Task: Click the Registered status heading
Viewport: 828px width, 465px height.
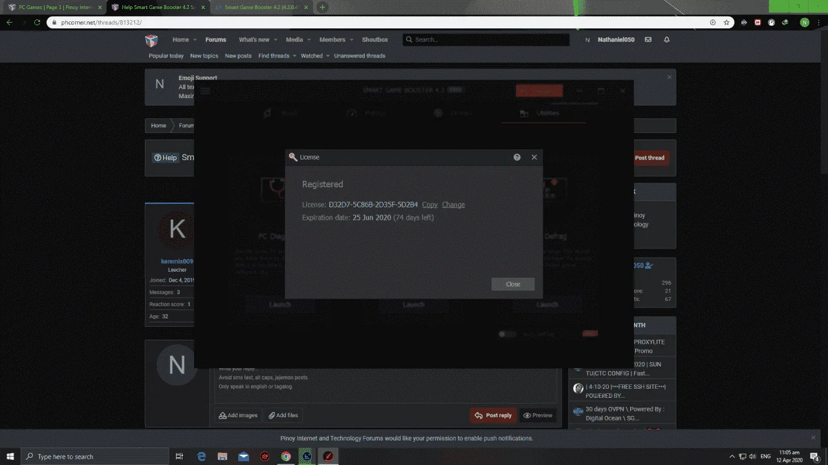Action: [323, 184]
